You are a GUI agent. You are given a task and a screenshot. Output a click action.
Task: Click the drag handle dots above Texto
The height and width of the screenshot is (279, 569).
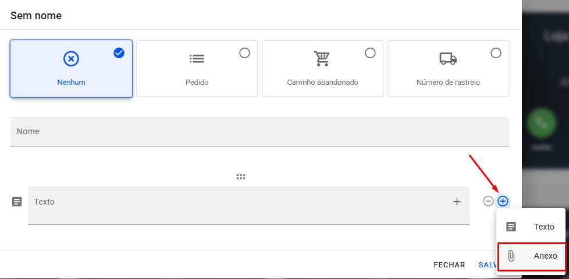[241, 177]
